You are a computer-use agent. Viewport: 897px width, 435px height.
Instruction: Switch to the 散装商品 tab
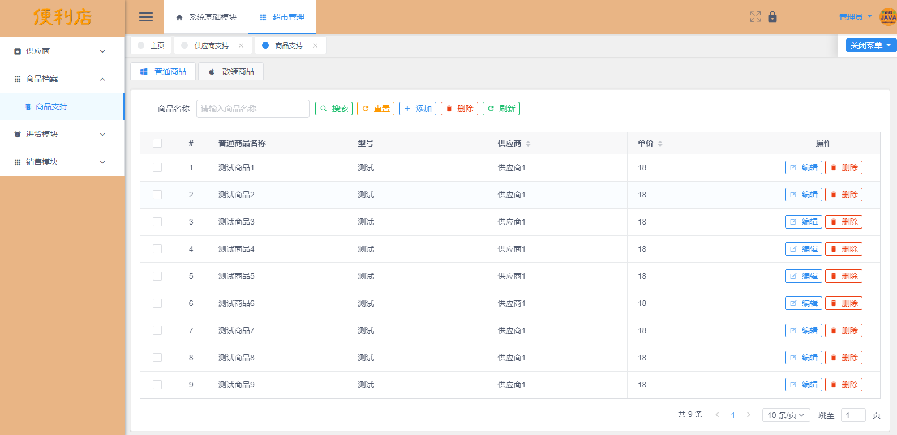click(x=231, y=71)
